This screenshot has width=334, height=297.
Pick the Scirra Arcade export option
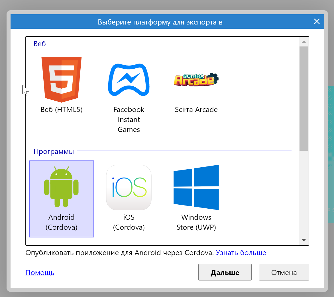pyautogui.click(x=196, y=80)
